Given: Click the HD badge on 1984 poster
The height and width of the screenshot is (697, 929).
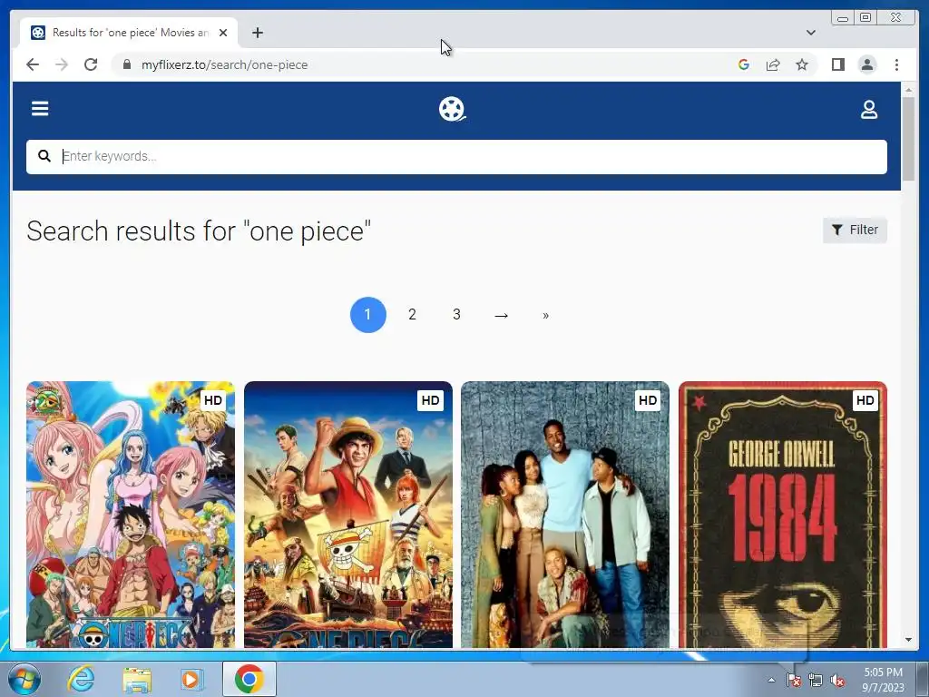Looking at the screenshot, I should tap(865, 400).
